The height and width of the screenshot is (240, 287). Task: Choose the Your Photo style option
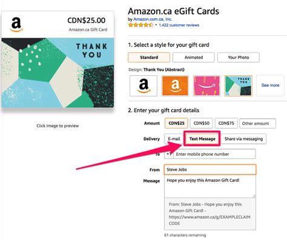click(x=239, y=58)
